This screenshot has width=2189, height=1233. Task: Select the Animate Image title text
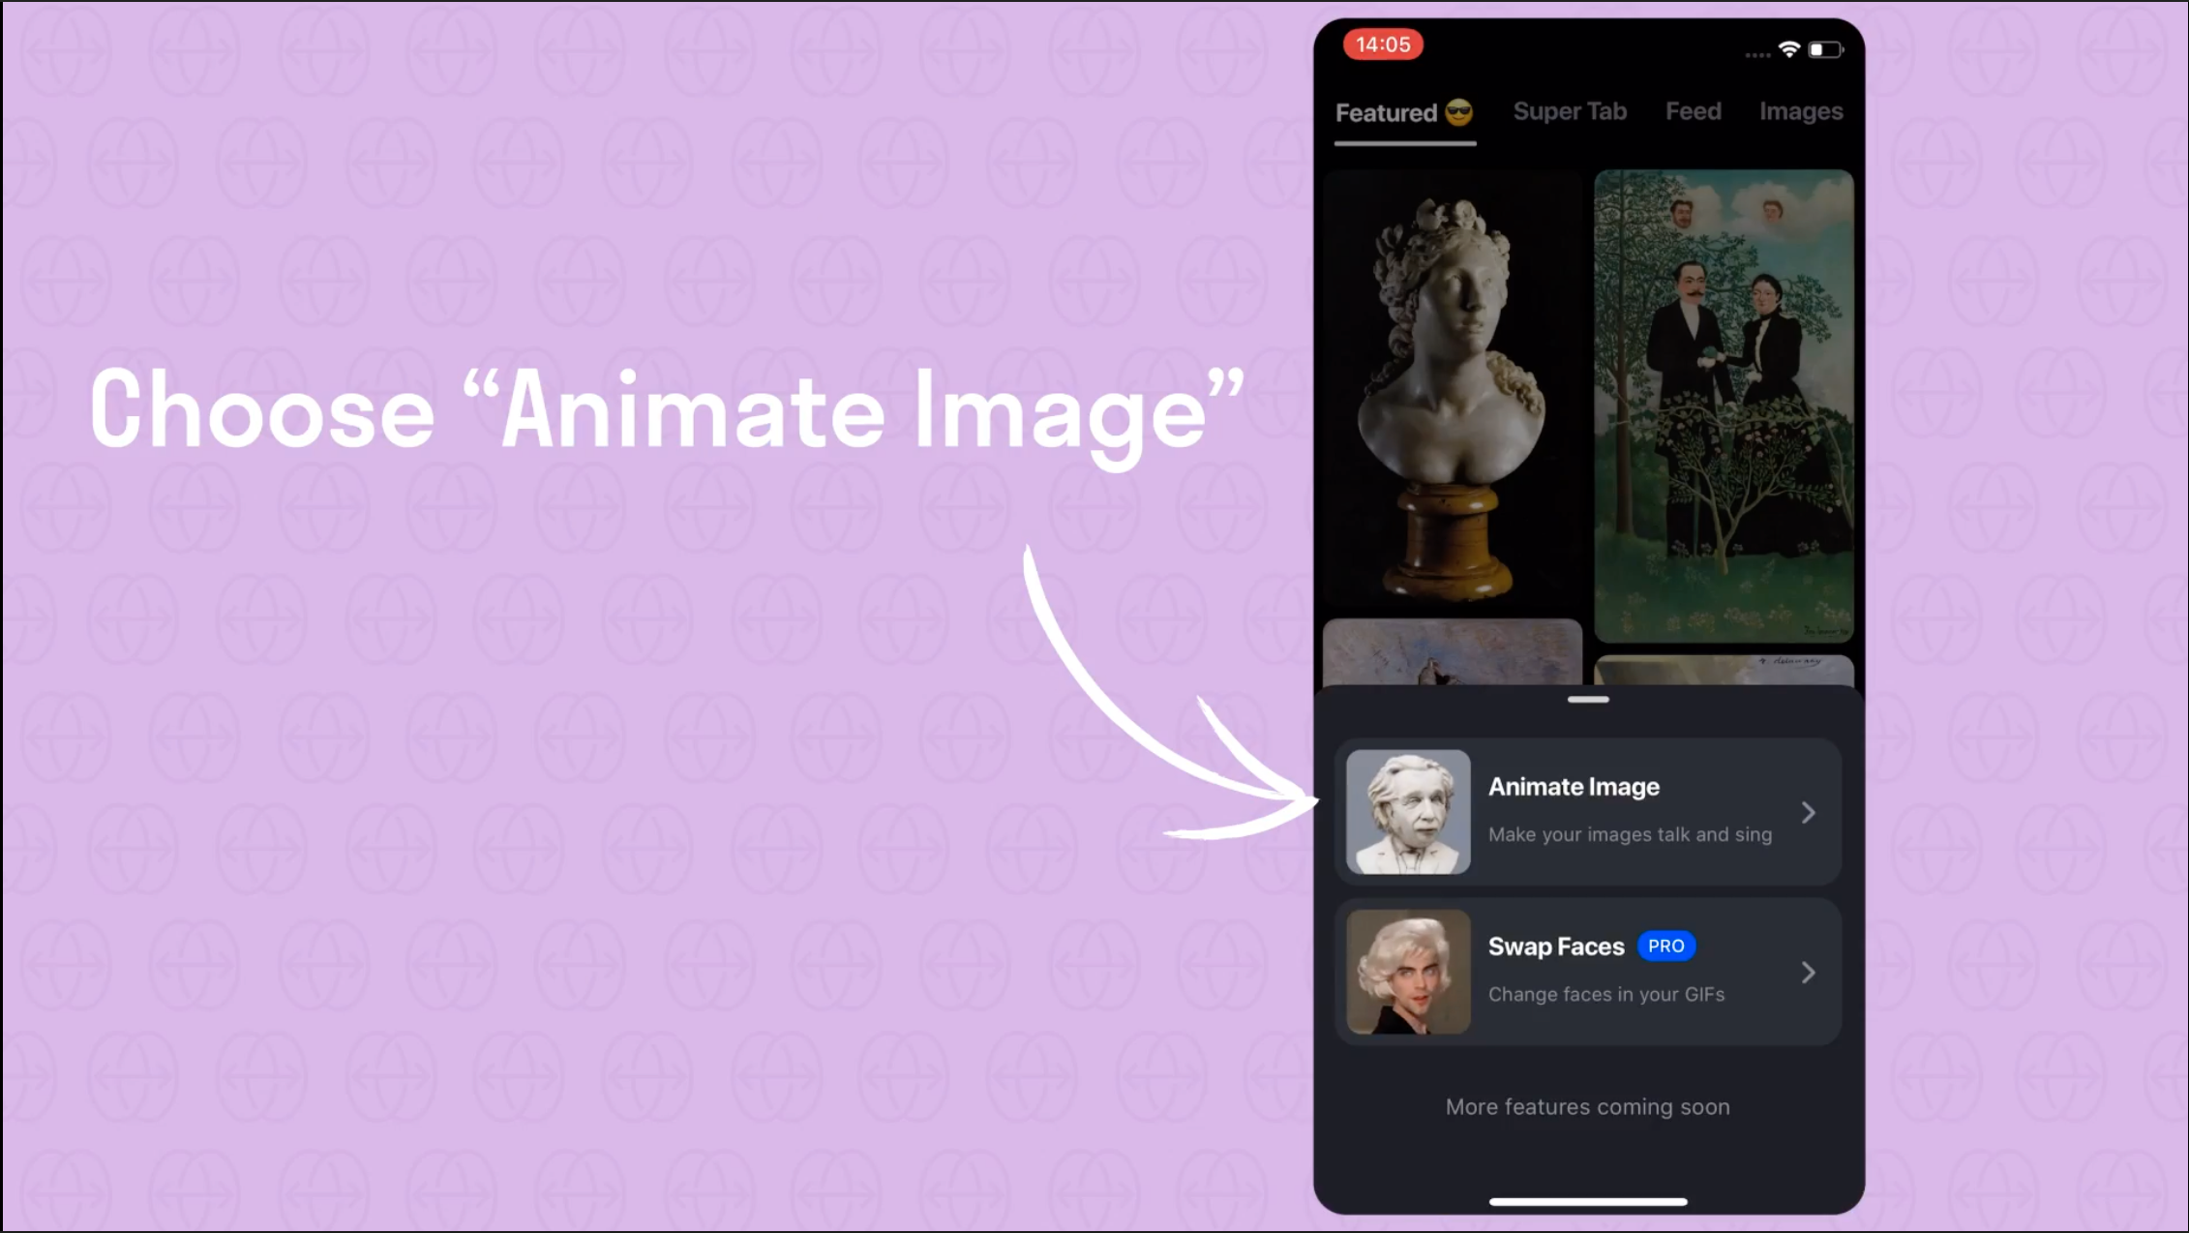tap(1574, 787)
